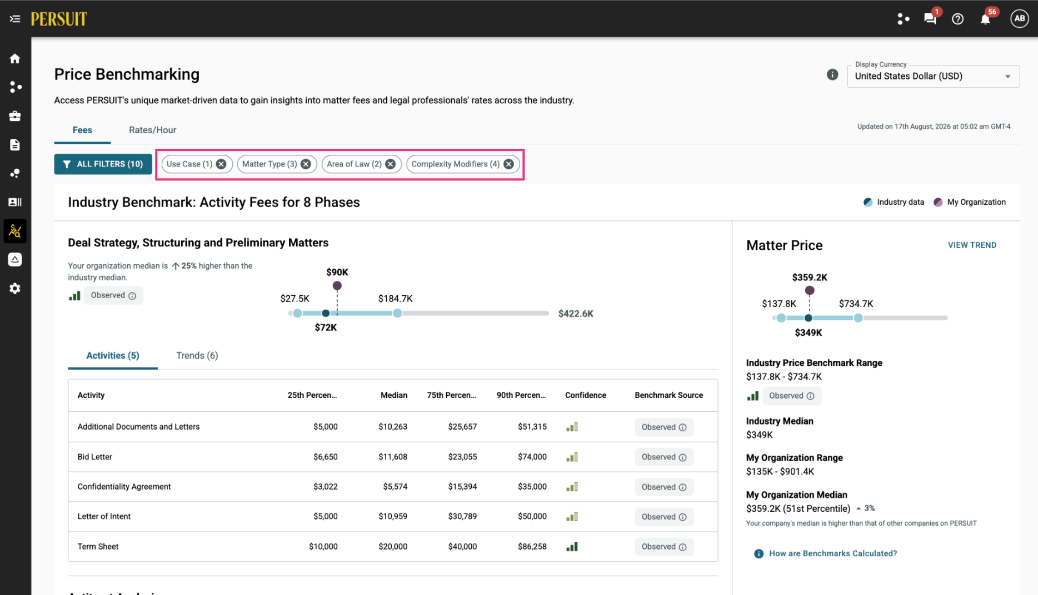This screenshot has height=595, width=1038.
Task: Open the AB user avatar menu
Action: [x=1019, y=19]
